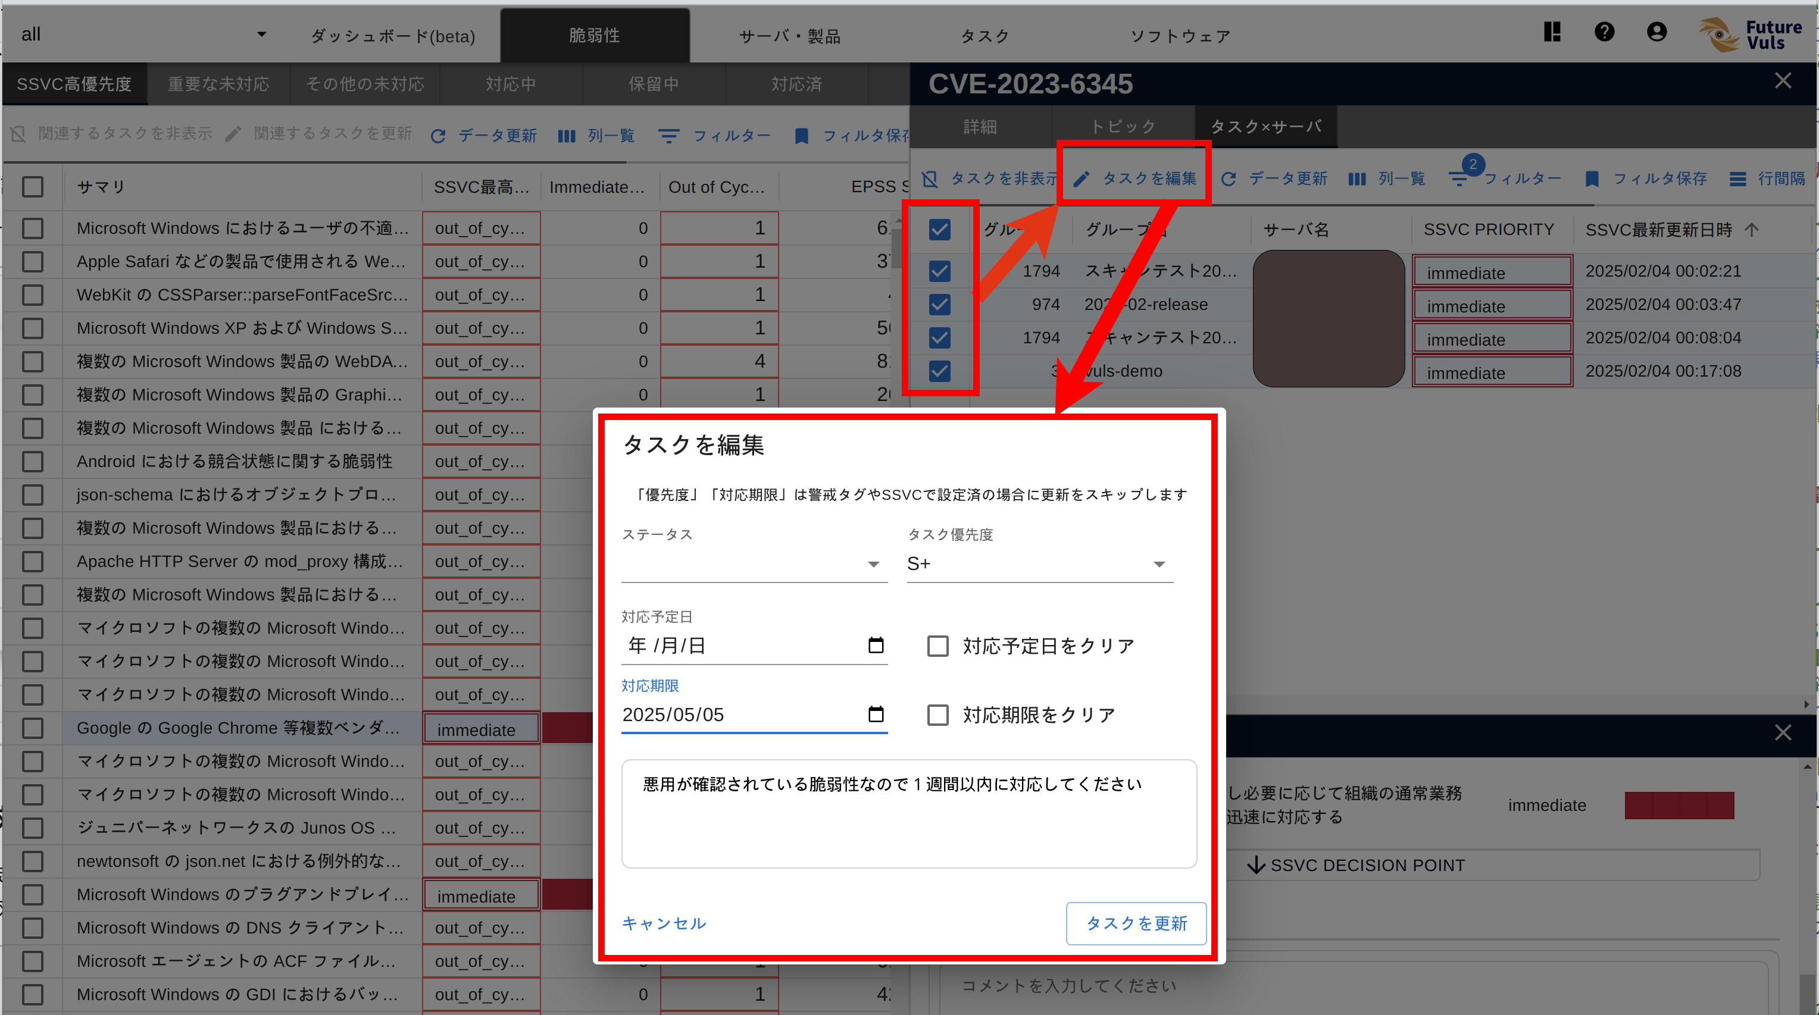
Task: Open the documentation panel icon in header
Action: [1551, 32]
